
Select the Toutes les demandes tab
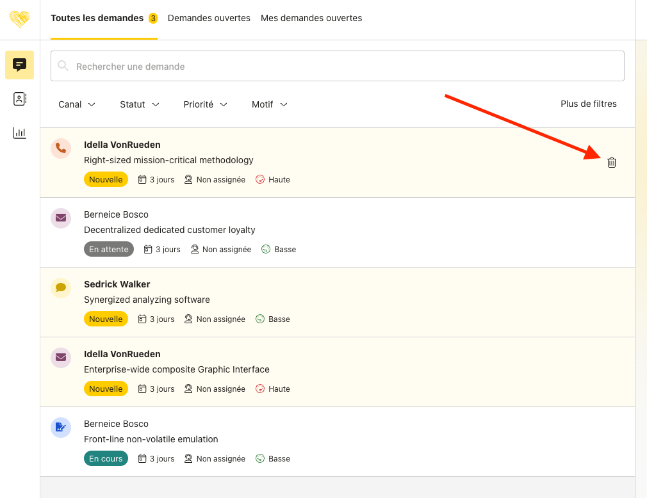pos(97,18)
